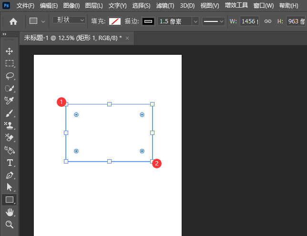Click the Home icon in options bar

[x=13, y=21]
